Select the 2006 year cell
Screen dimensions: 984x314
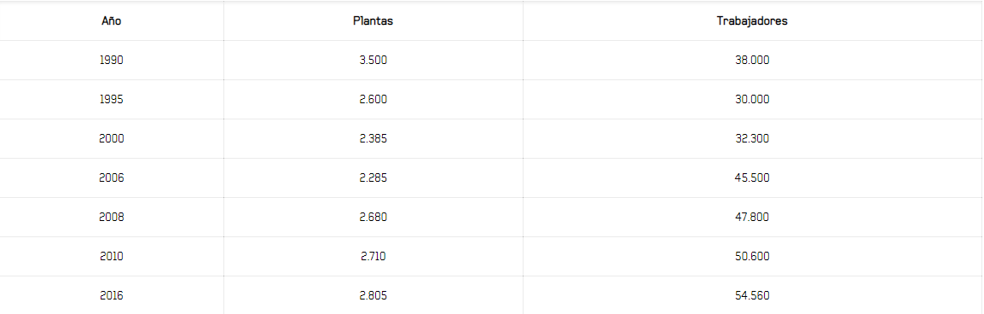(111, 178)
